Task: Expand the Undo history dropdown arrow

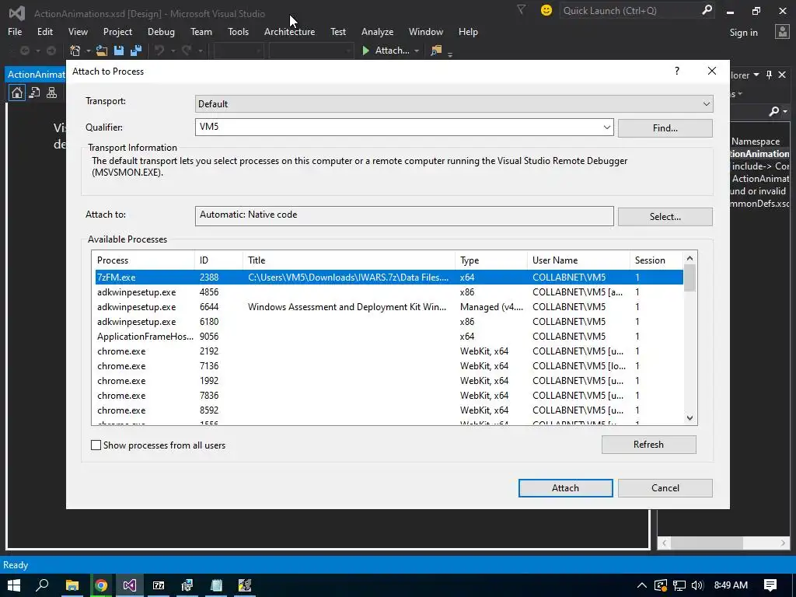Action: point(173,51)
